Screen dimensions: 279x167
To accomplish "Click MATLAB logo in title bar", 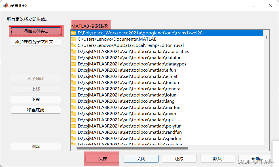I will 6,5.
